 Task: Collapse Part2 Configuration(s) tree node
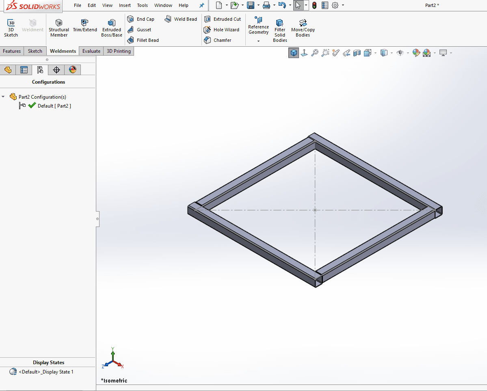[x=3, y=97]
